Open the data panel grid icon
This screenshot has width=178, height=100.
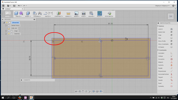pos(3,6)
